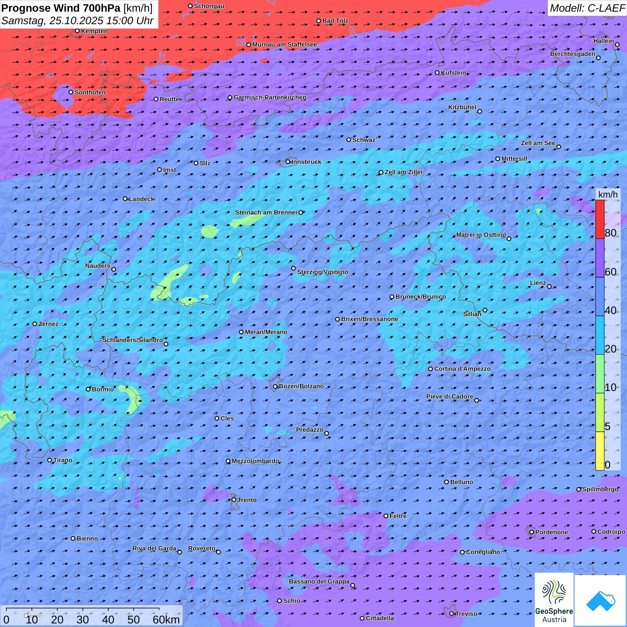Viewport: 627px width, 627px height.
Task: Select the Trento city label
Action: 247,500
